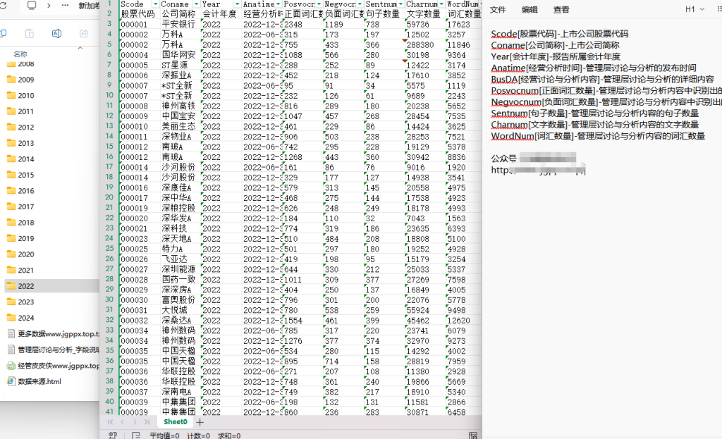Open the address bar ellipsis for hidden path
This screenshot has width=722, height=439.
[x=65, y=6]
